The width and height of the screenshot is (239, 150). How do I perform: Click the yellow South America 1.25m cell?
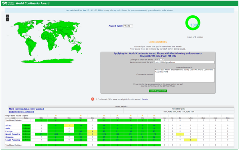(190, 140)
